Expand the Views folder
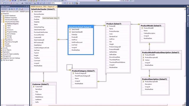The height and width of the screenshot is (106, 189). pyautogui.click(x=4, y=28)
